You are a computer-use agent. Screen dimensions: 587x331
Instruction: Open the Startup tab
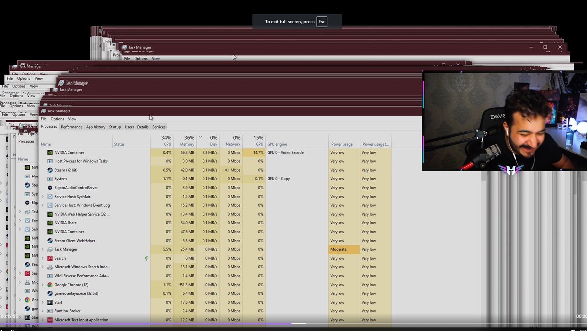tap(115, 127)
